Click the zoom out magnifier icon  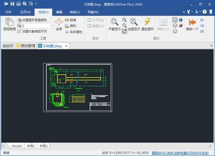tap(124, 25)
